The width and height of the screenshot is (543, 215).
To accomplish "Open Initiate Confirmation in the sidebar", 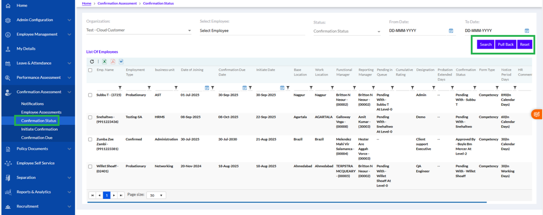I will [x=39, y=129].
